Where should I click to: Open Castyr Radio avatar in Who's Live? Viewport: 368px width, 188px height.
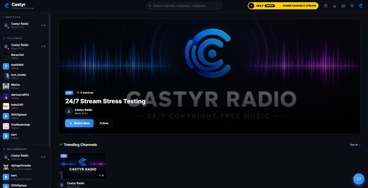pos(6,26)
